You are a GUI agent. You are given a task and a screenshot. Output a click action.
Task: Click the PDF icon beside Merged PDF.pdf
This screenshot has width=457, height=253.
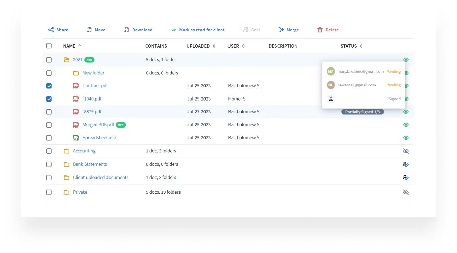click(x=76, y=125)
